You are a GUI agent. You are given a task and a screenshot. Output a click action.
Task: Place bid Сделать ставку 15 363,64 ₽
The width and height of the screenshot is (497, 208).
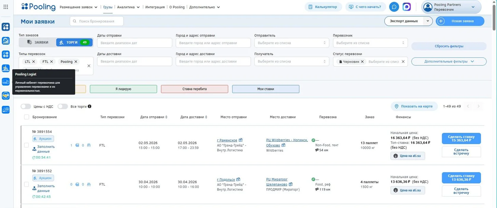(461, 138)
